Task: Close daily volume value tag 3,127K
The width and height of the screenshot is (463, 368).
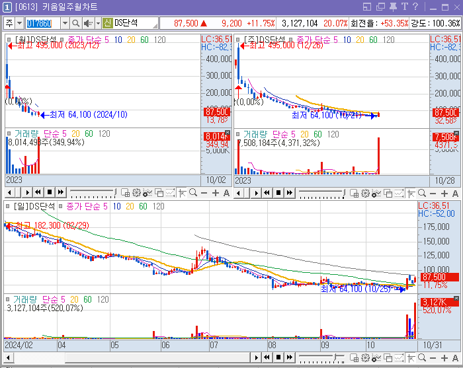Action: tap(456, 299)
